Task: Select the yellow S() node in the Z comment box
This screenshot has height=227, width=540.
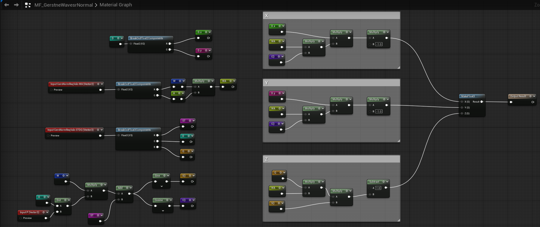Action: [277, 206]
